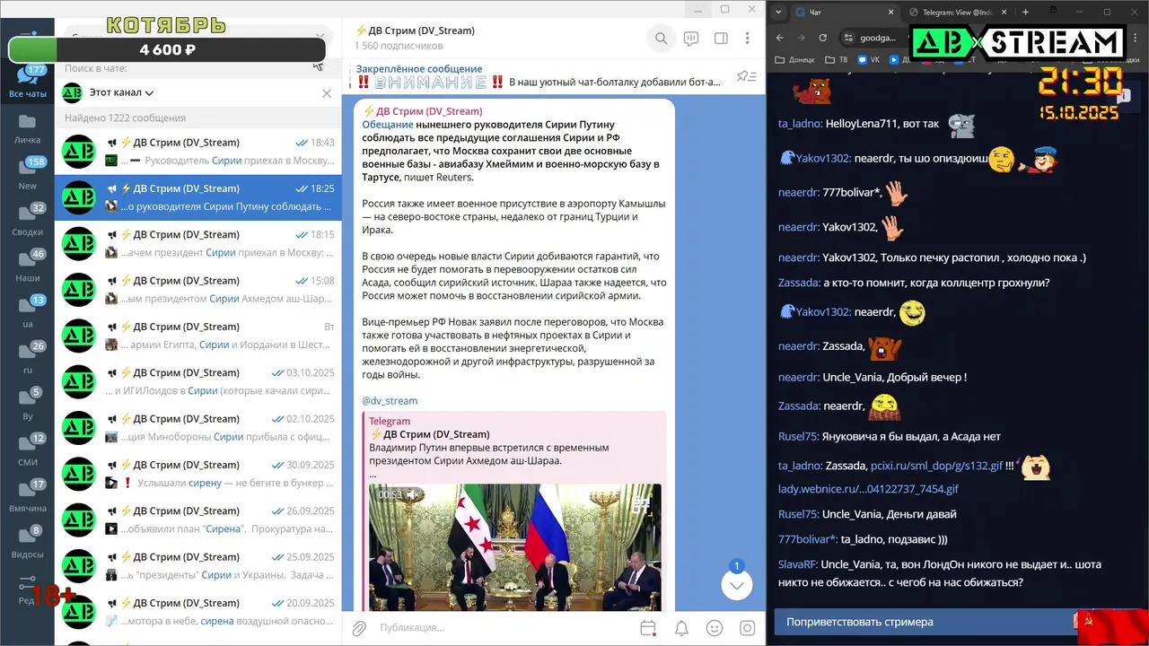
Task: Open the emoji picker smiley icon
Action: [715, 628]
